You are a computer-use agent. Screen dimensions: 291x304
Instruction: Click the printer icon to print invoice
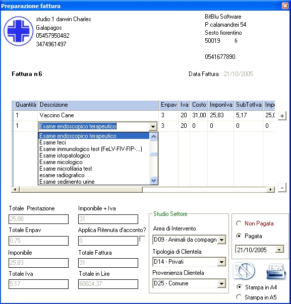pos(276,271)
